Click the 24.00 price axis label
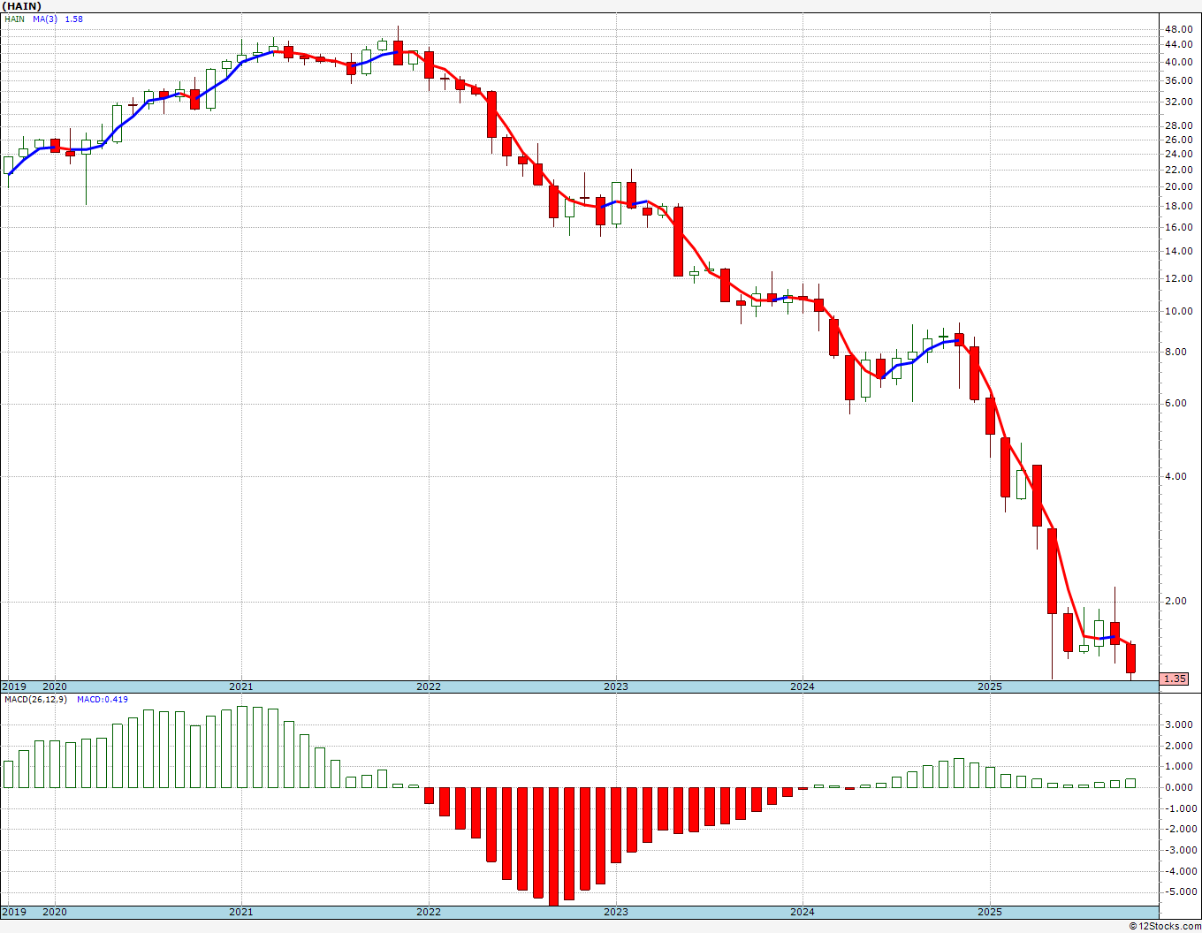This screenshot has width=1202, height=933. (x=1177, y=154)
